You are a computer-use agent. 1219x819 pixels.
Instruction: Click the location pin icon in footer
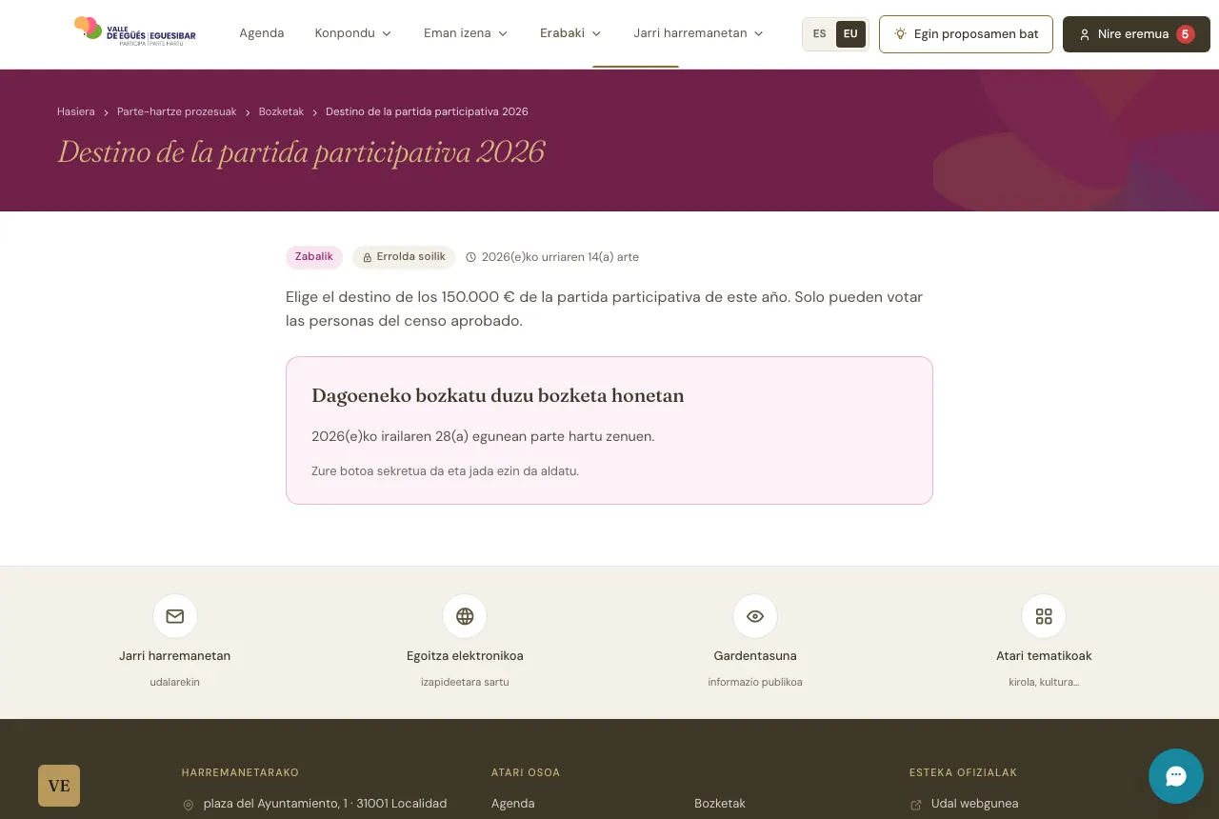(189, 805)
